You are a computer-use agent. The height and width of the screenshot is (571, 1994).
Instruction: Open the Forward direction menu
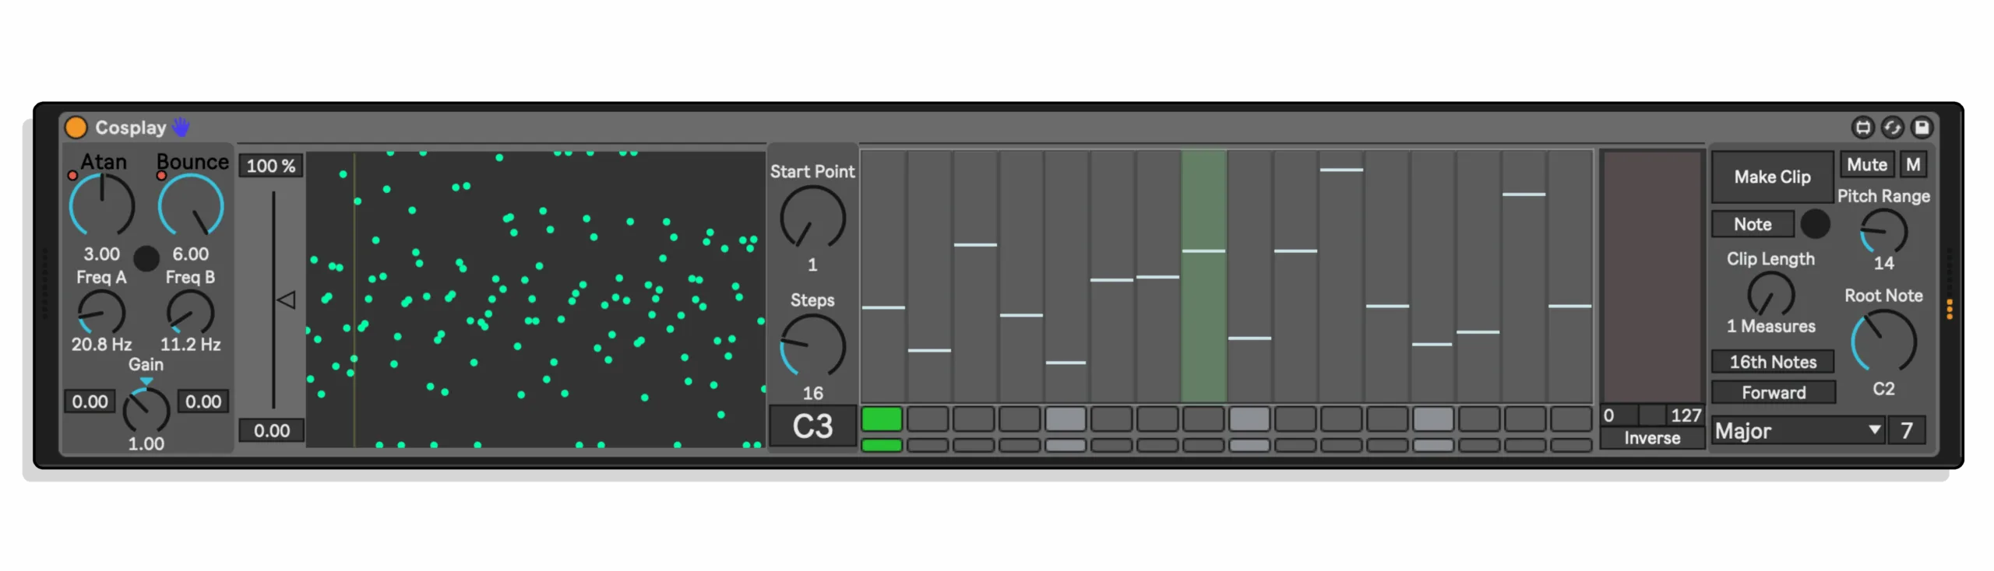click(1773, 392)
